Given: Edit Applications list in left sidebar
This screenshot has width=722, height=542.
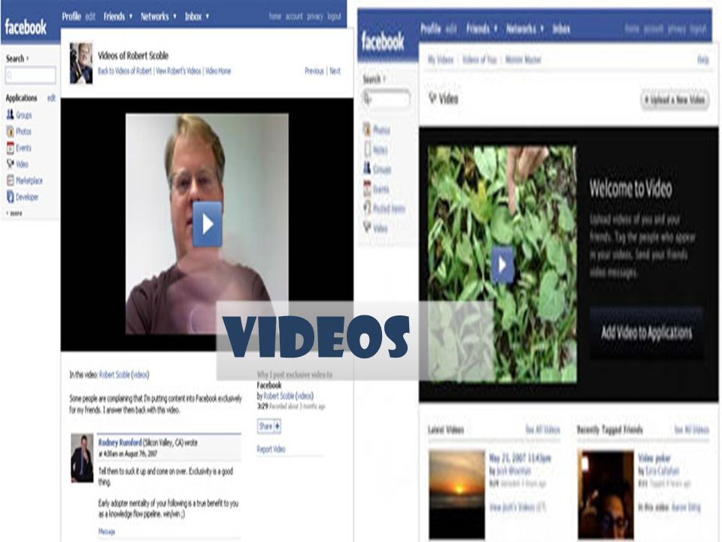Looking at the screenshot, I should pyautogui.click(x=51, y=98).
